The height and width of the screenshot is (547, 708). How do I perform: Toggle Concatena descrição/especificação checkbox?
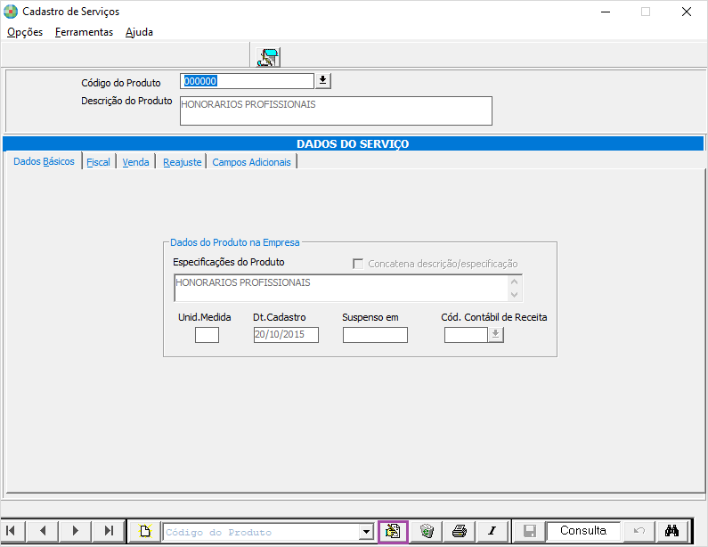(x=358, y=264)
